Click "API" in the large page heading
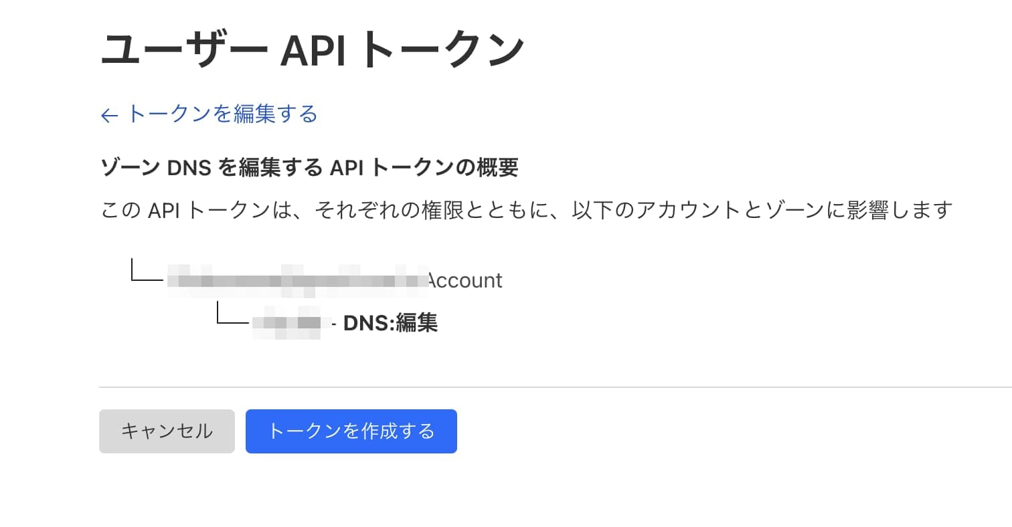This screenshot has width=1012, height=527. [313, 50]
